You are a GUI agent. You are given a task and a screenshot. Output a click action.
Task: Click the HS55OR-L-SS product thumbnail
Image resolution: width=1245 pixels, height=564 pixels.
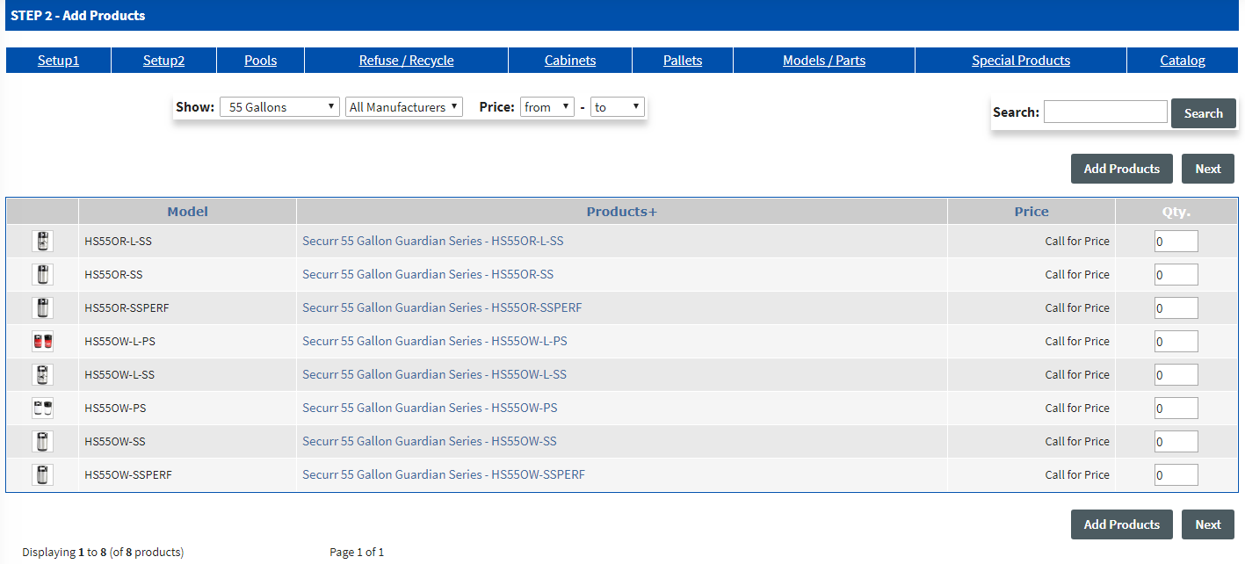click(x=42, y=241)
